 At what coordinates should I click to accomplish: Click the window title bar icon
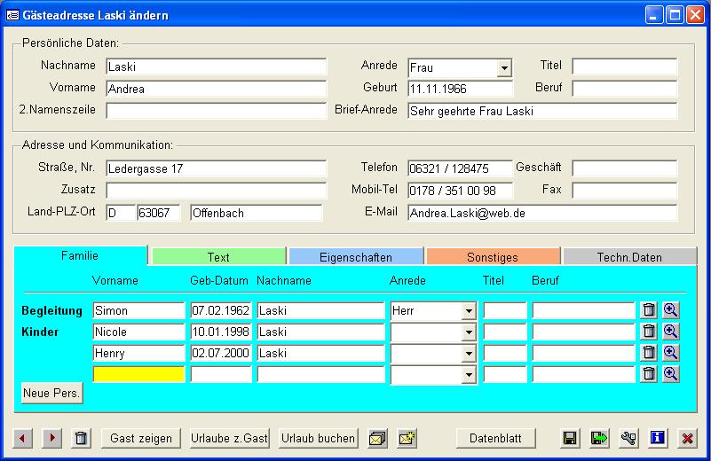12,15
